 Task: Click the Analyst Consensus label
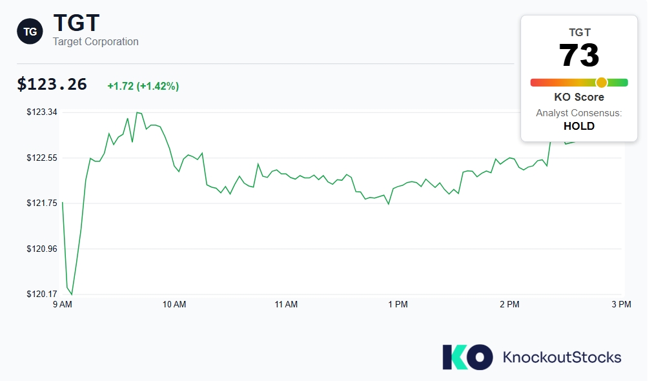tap(579, 113)
